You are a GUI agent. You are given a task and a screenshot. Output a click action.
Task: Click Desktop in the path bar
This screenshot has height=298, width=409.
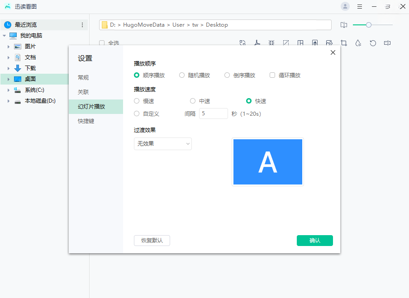217,25
